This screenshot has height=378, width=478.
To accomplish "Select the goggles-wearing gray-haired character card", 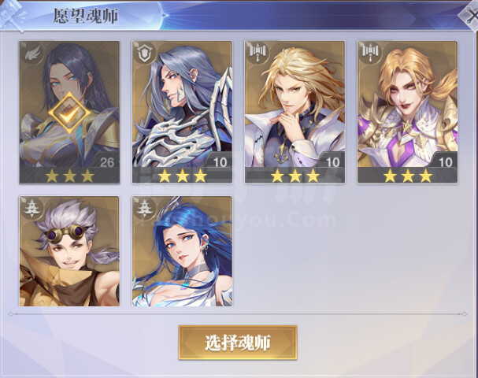I will click(x=69, y=251).
